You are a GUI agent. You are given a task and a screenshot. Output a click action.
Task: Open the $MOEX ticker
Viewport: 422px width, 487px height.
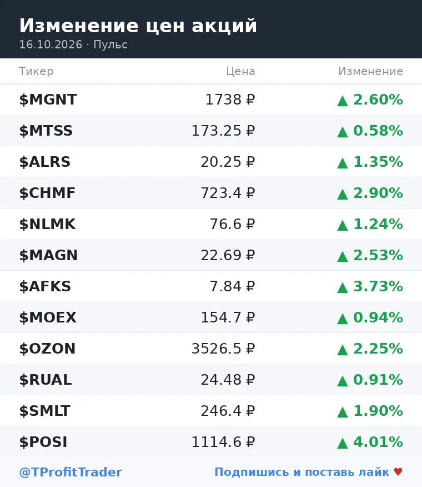(48, 317)
